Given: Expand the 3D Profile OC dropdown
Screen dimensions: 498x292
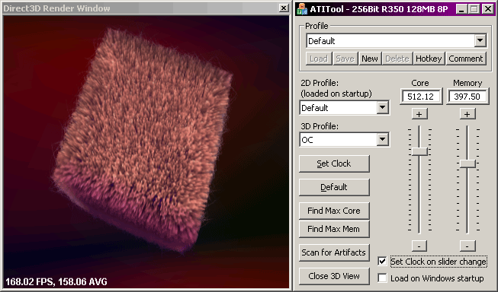Looking at the screenshot, I should pyautogui.click(x=382, y=139).
